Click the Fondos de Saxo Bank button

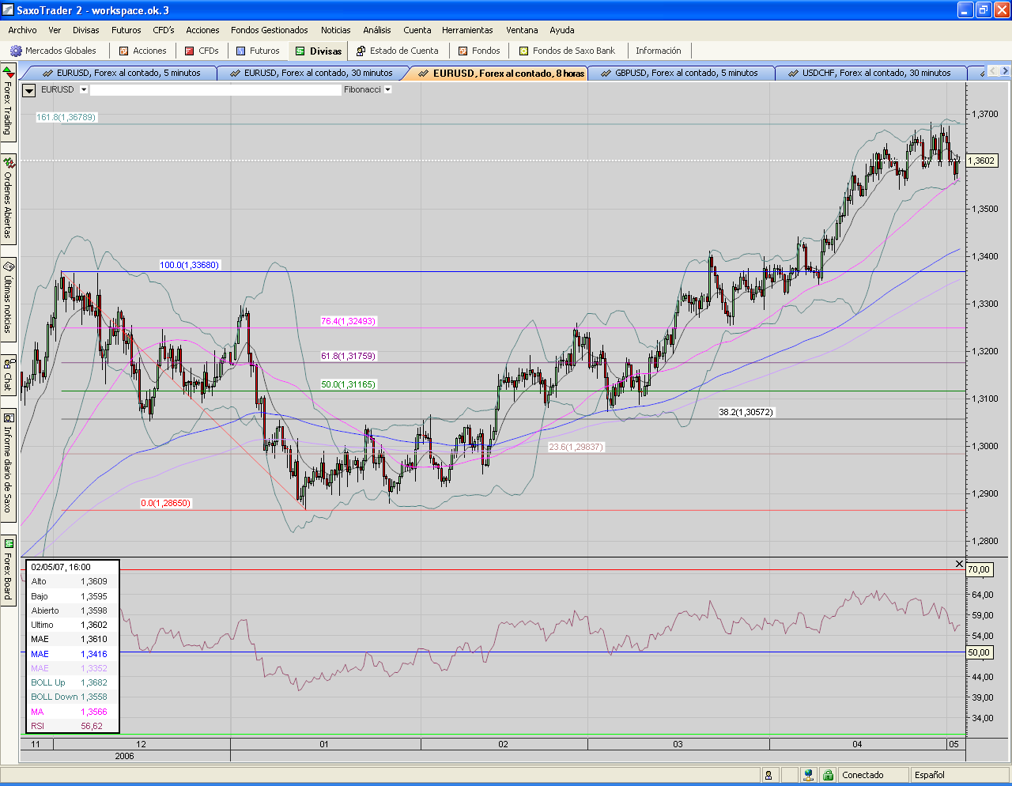pos(567,51)
